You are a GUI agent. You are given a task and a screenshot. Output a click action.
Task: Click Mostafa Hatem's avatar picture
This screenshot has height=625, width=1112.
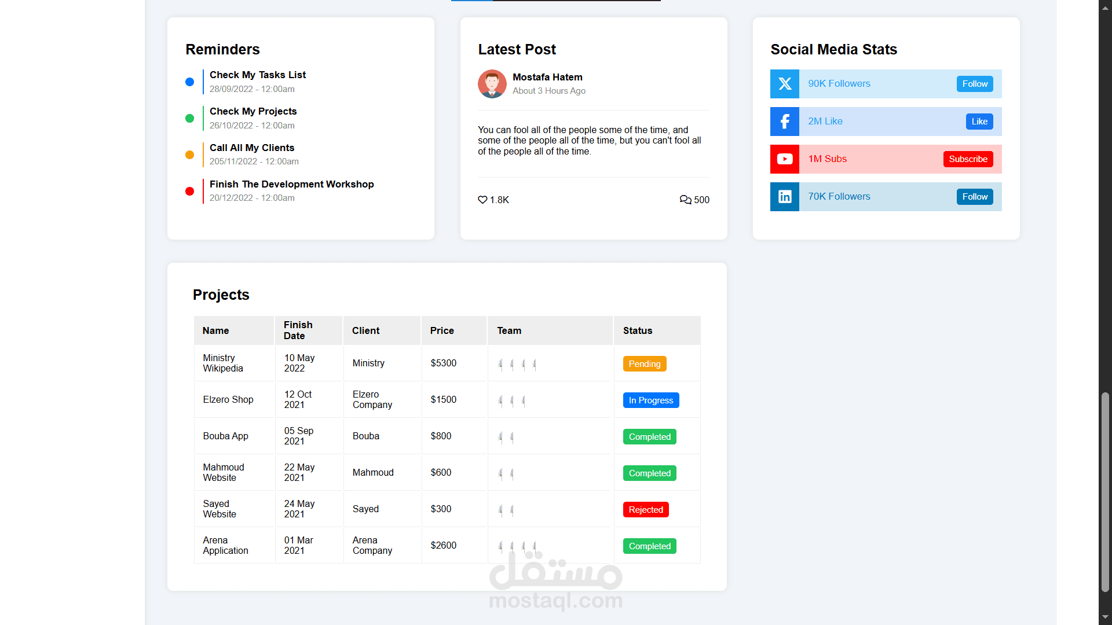coord(492,84)
